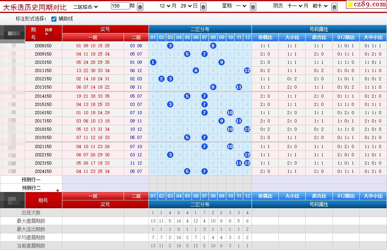This screenshot has width=387, height=250.
Task: Click the 012路比 column header
Action: coord(346,37)
